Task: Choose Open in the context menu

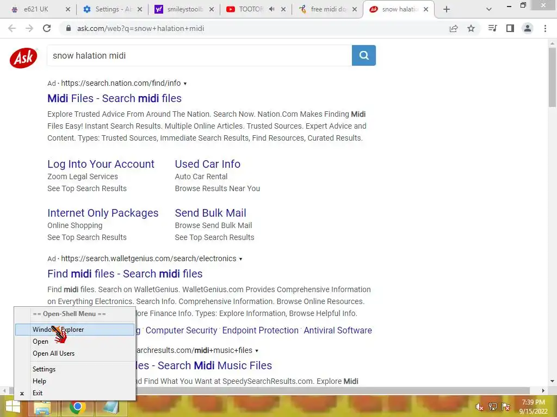Action: (x=75, y=342)
